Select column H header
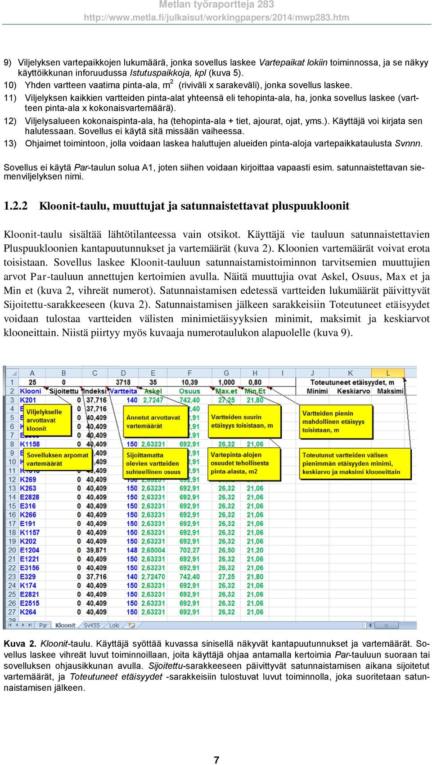Viewport: 432px width, 765px height. 255,373
